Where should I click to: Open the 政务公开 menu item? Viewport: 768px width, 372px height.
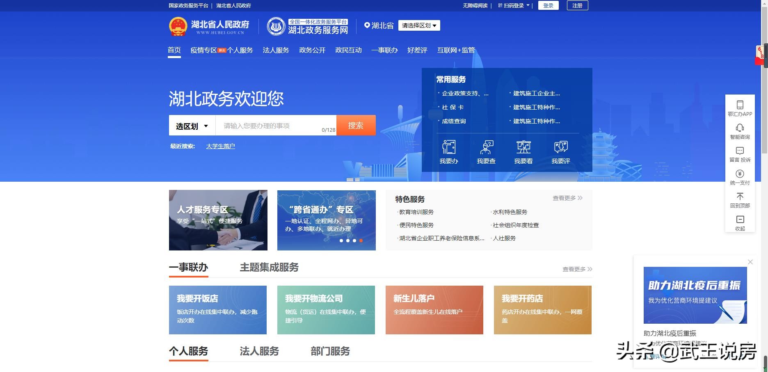[312, 50]
